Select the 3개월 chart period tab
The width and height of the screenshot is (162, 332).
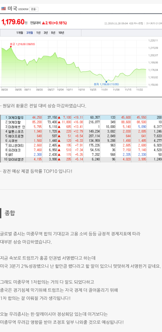30,33
